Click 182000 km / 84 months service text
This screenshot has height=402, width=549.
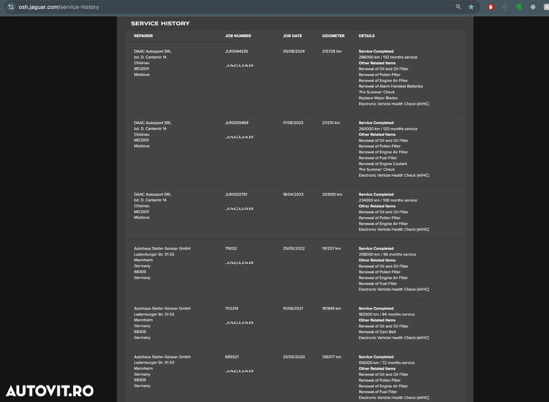click(x=386, y=314)
